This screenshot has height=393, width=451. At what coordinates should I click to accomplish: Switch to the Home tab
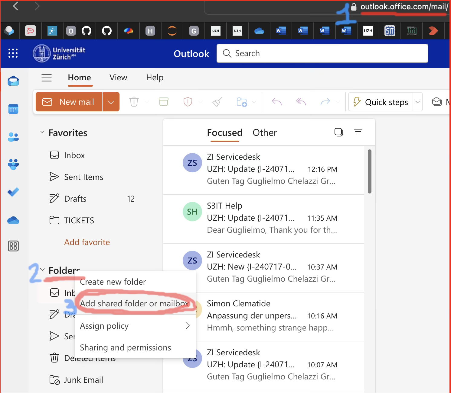80,78
